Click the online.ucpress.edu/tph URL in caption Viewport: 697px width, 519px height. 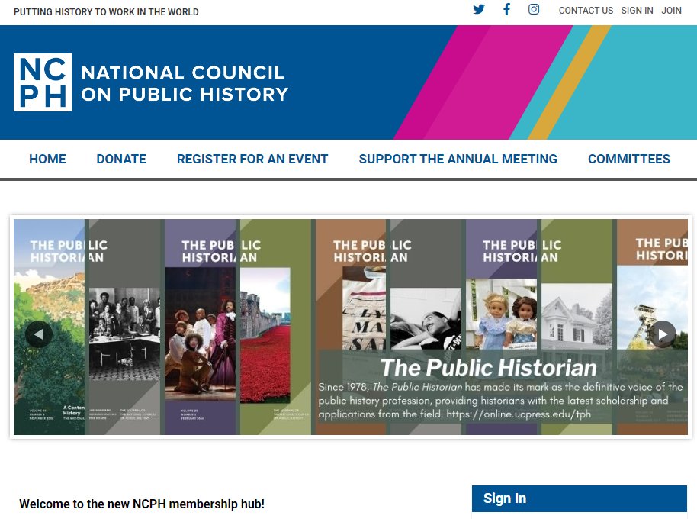(x=519, y=414)
